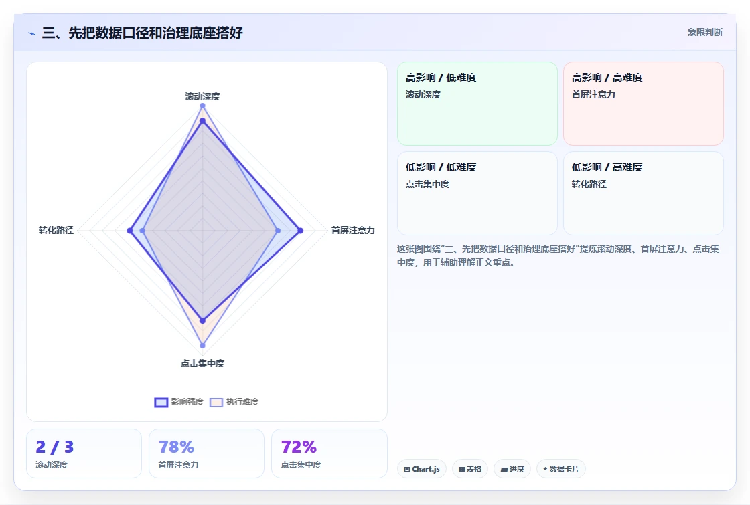Click the 影响强度 legend label
The image size is (750, 505).
click(187, 402)
